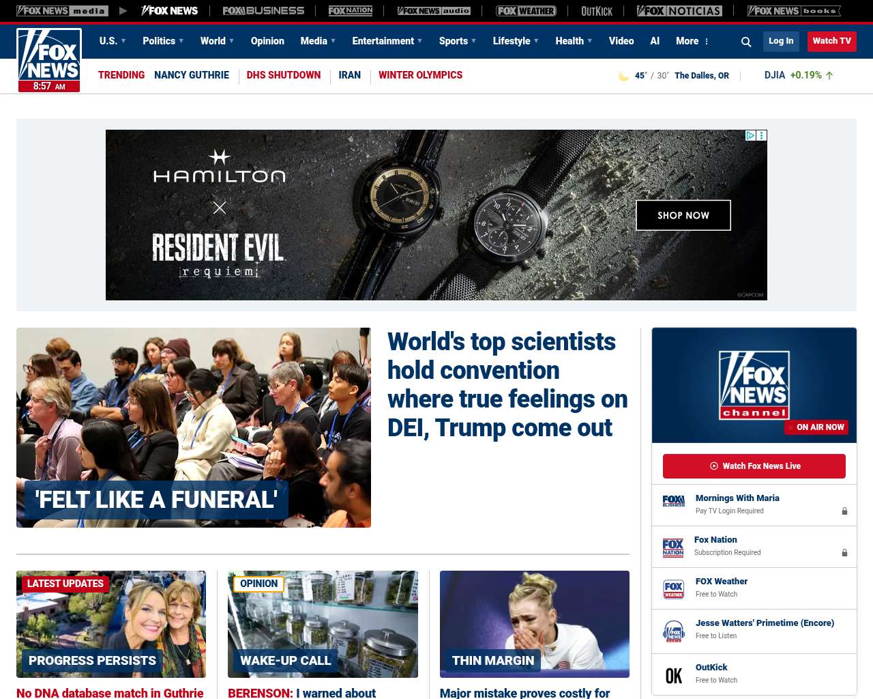This screenshot has height=699, width=873.
Task: Expand the More menu
Action: coord(692,41)
